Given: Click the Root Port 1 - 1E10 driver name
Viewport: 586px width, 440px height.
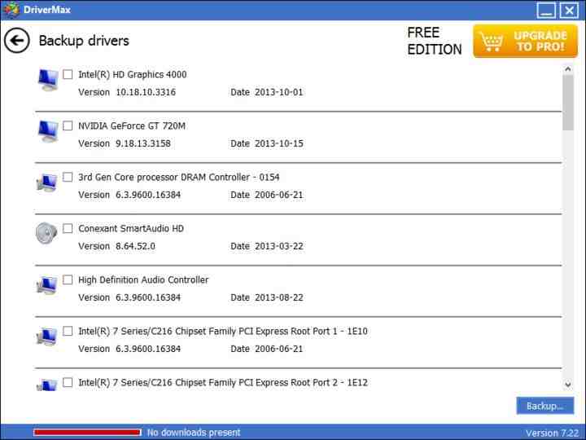Looking at the screenshot, I should pyautogui.click(x=223, y=331).
